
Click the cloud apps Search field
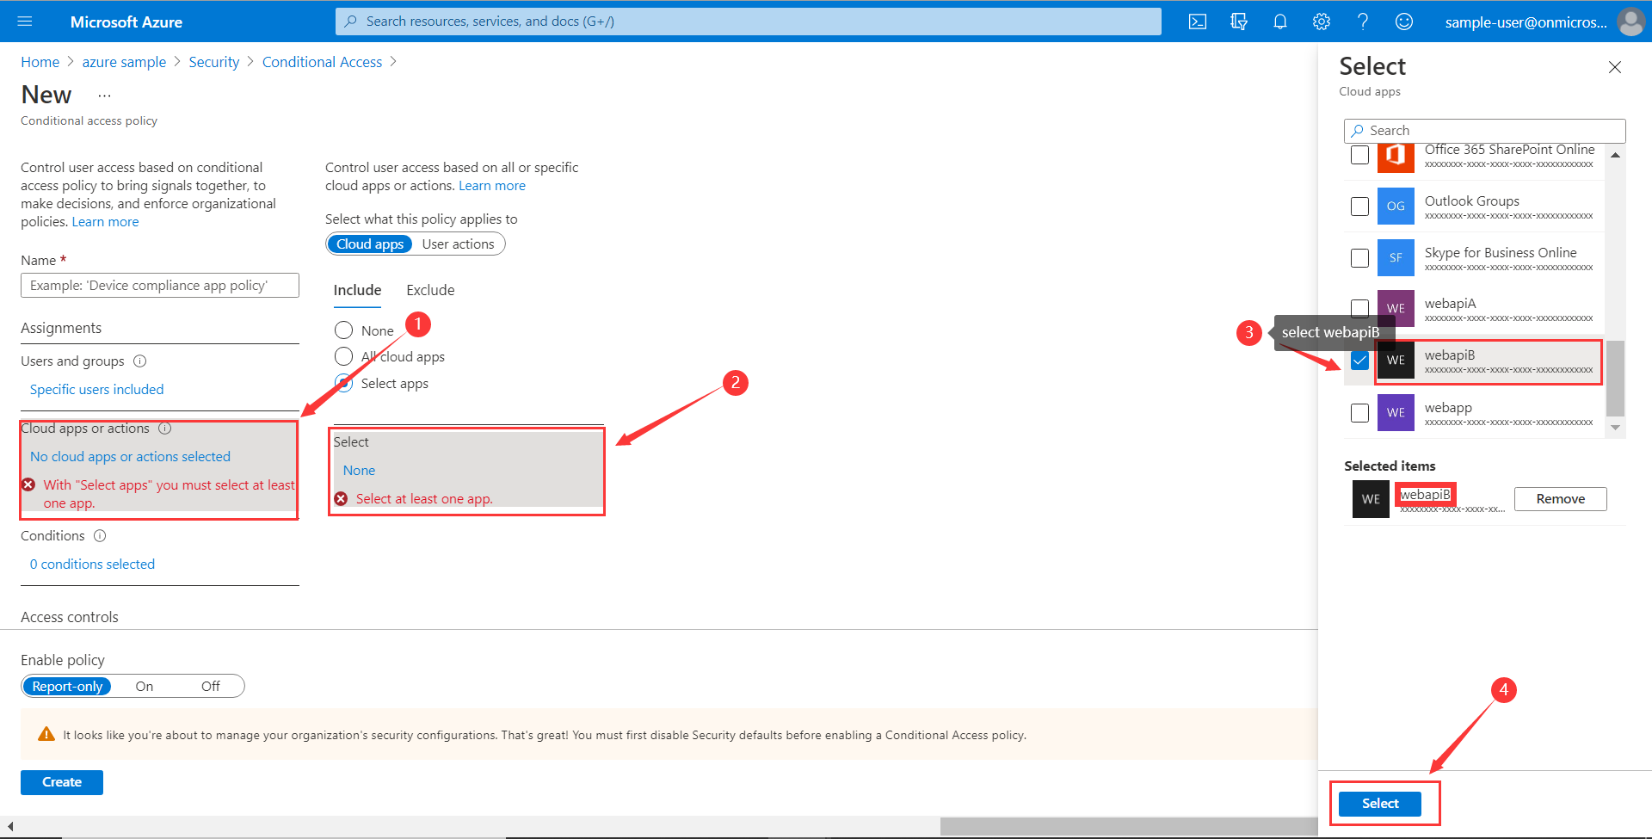1484,131
